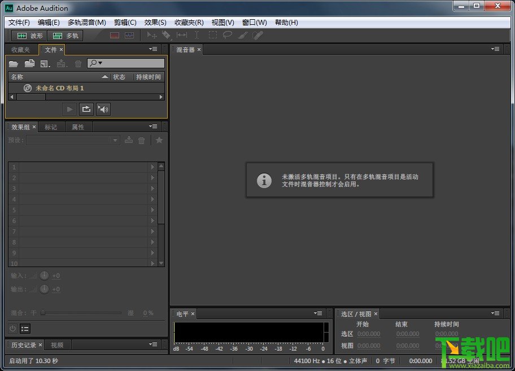Open the 帮助(H) menu
The image size is (515, 371).
(x=286, y=23)
